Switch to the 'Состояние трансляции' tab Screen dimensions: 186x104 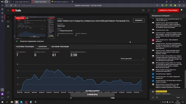point(60,47)
